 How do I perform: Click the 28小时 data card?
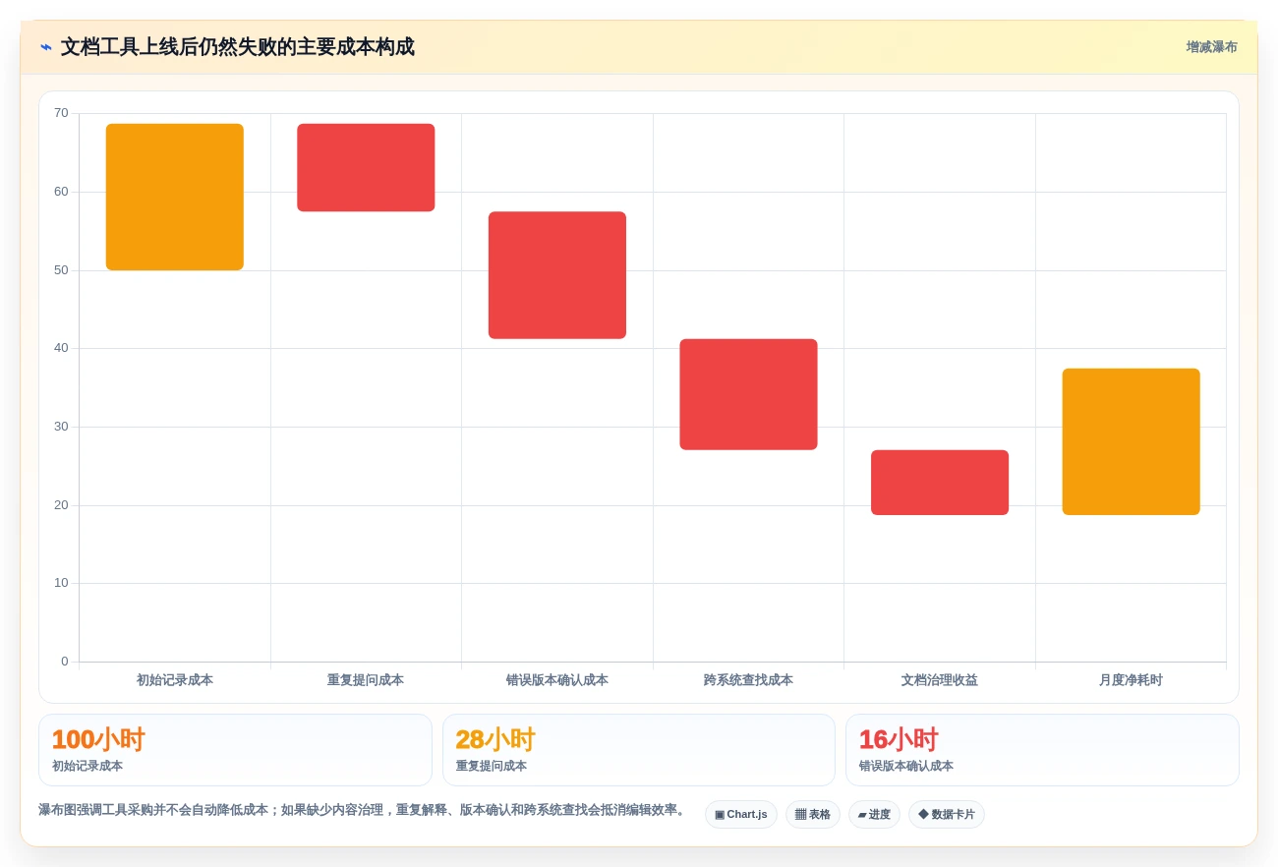click(x=639, y=750)
